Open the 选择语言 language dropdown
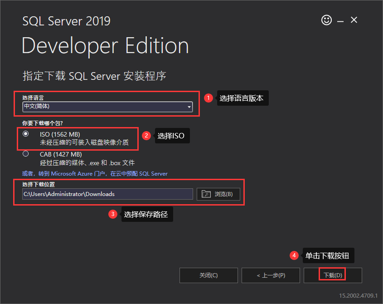The height and width of the screenshot is (304, 383). pos(107,107)
